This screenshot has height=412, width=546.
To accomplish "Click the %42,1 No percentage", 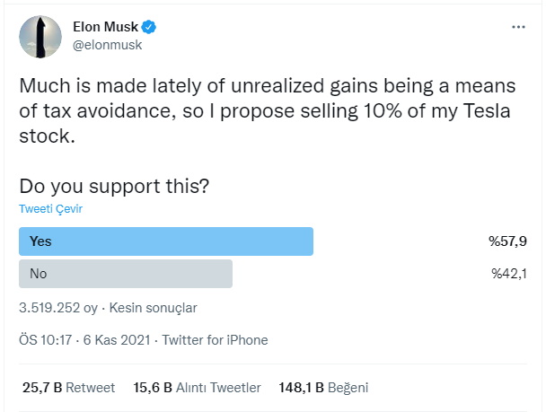I will tap(509, 274).
